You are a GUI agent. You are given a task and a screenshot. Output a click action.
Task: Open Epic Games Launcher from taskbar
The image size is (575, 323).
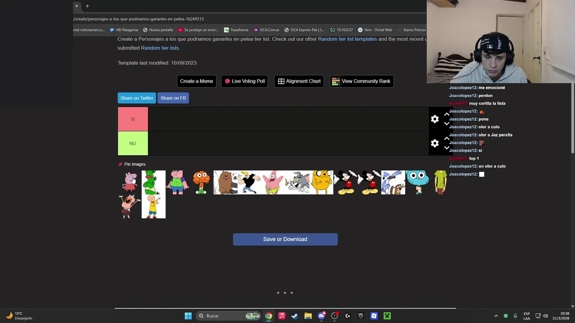[361, 316]
